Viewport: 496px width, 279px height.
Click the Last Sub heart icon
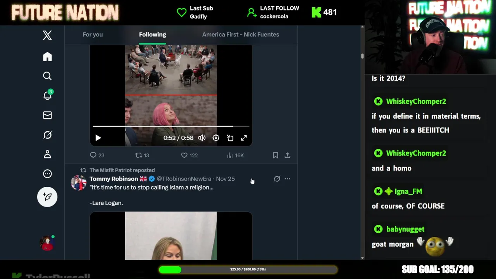181,12
